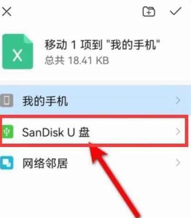
Task: Expand SanDisk U 盘 using its chevron
Action: [178, 132]
